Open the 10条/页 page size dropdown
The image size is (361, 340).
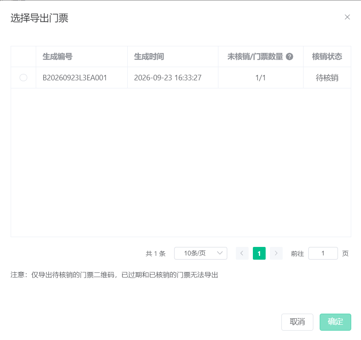coord(201,253)
